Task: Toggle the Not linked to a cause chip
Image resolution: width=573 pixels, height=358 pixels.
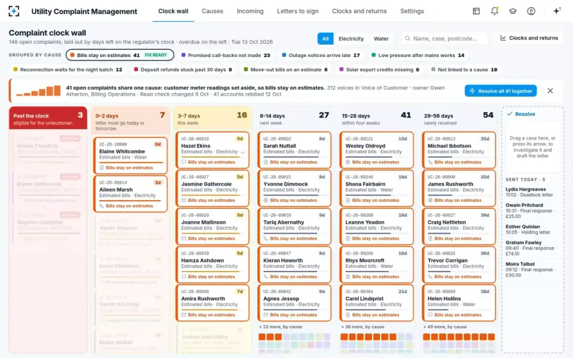Action: pos(464,70)
